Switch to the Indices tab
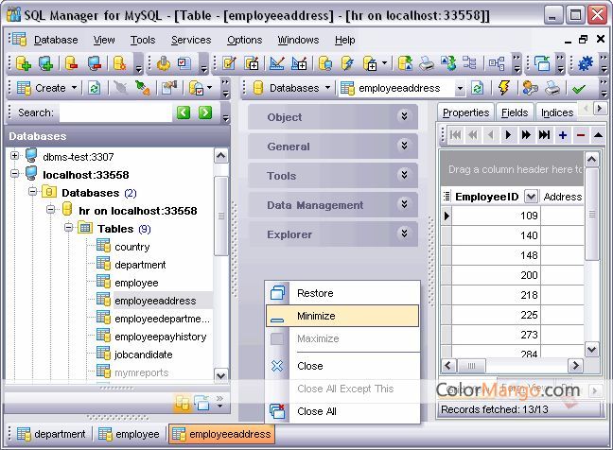 [556, 112]
